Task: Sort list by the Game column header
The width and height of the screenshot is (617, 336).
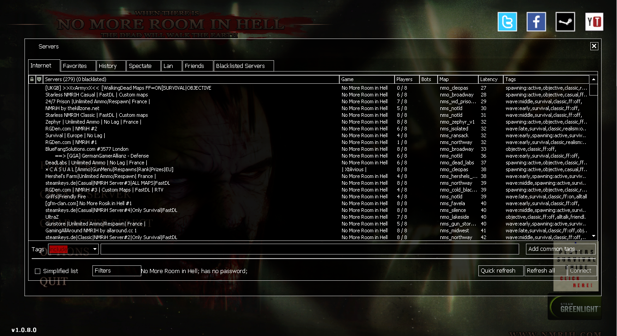Action: (367, 79)
